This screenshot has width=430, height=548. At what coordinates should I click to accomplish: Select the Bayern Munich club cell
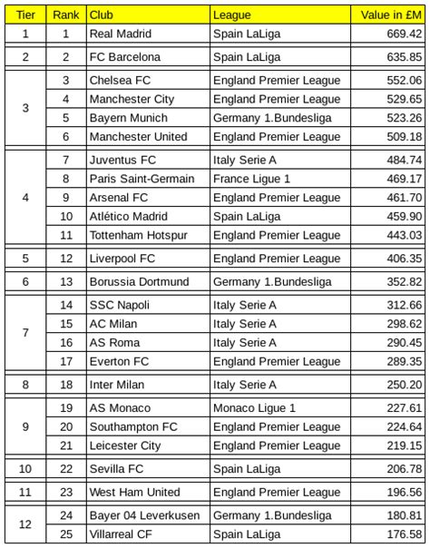[x=148, y=118]
